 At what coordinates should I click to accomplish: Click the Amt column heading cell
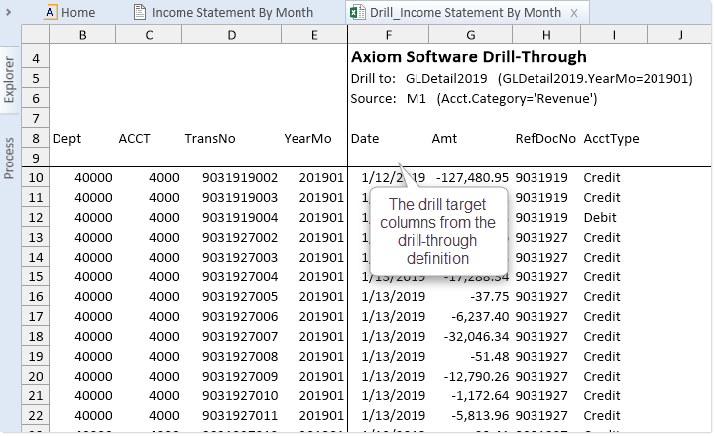(444, 139)
